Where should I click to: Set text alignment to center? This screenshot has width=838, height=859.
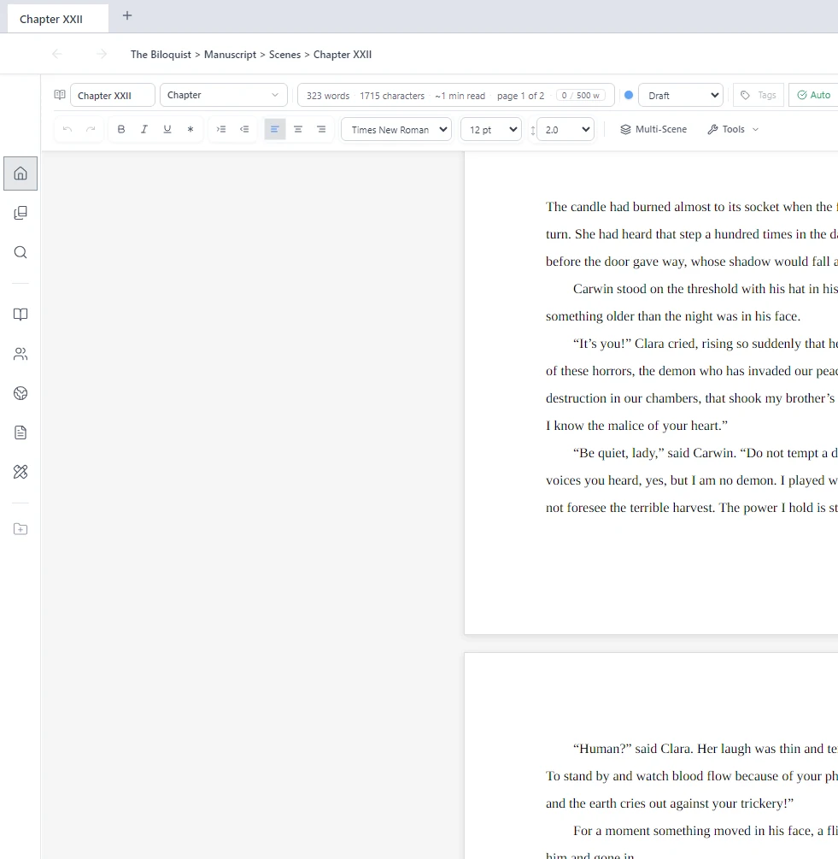tap(298, 129)
